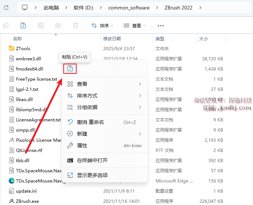The height and width of the screenshot is (205, 253).
Task: Select the file name ZBrush.exe
Action: click(x=27, y=201)
